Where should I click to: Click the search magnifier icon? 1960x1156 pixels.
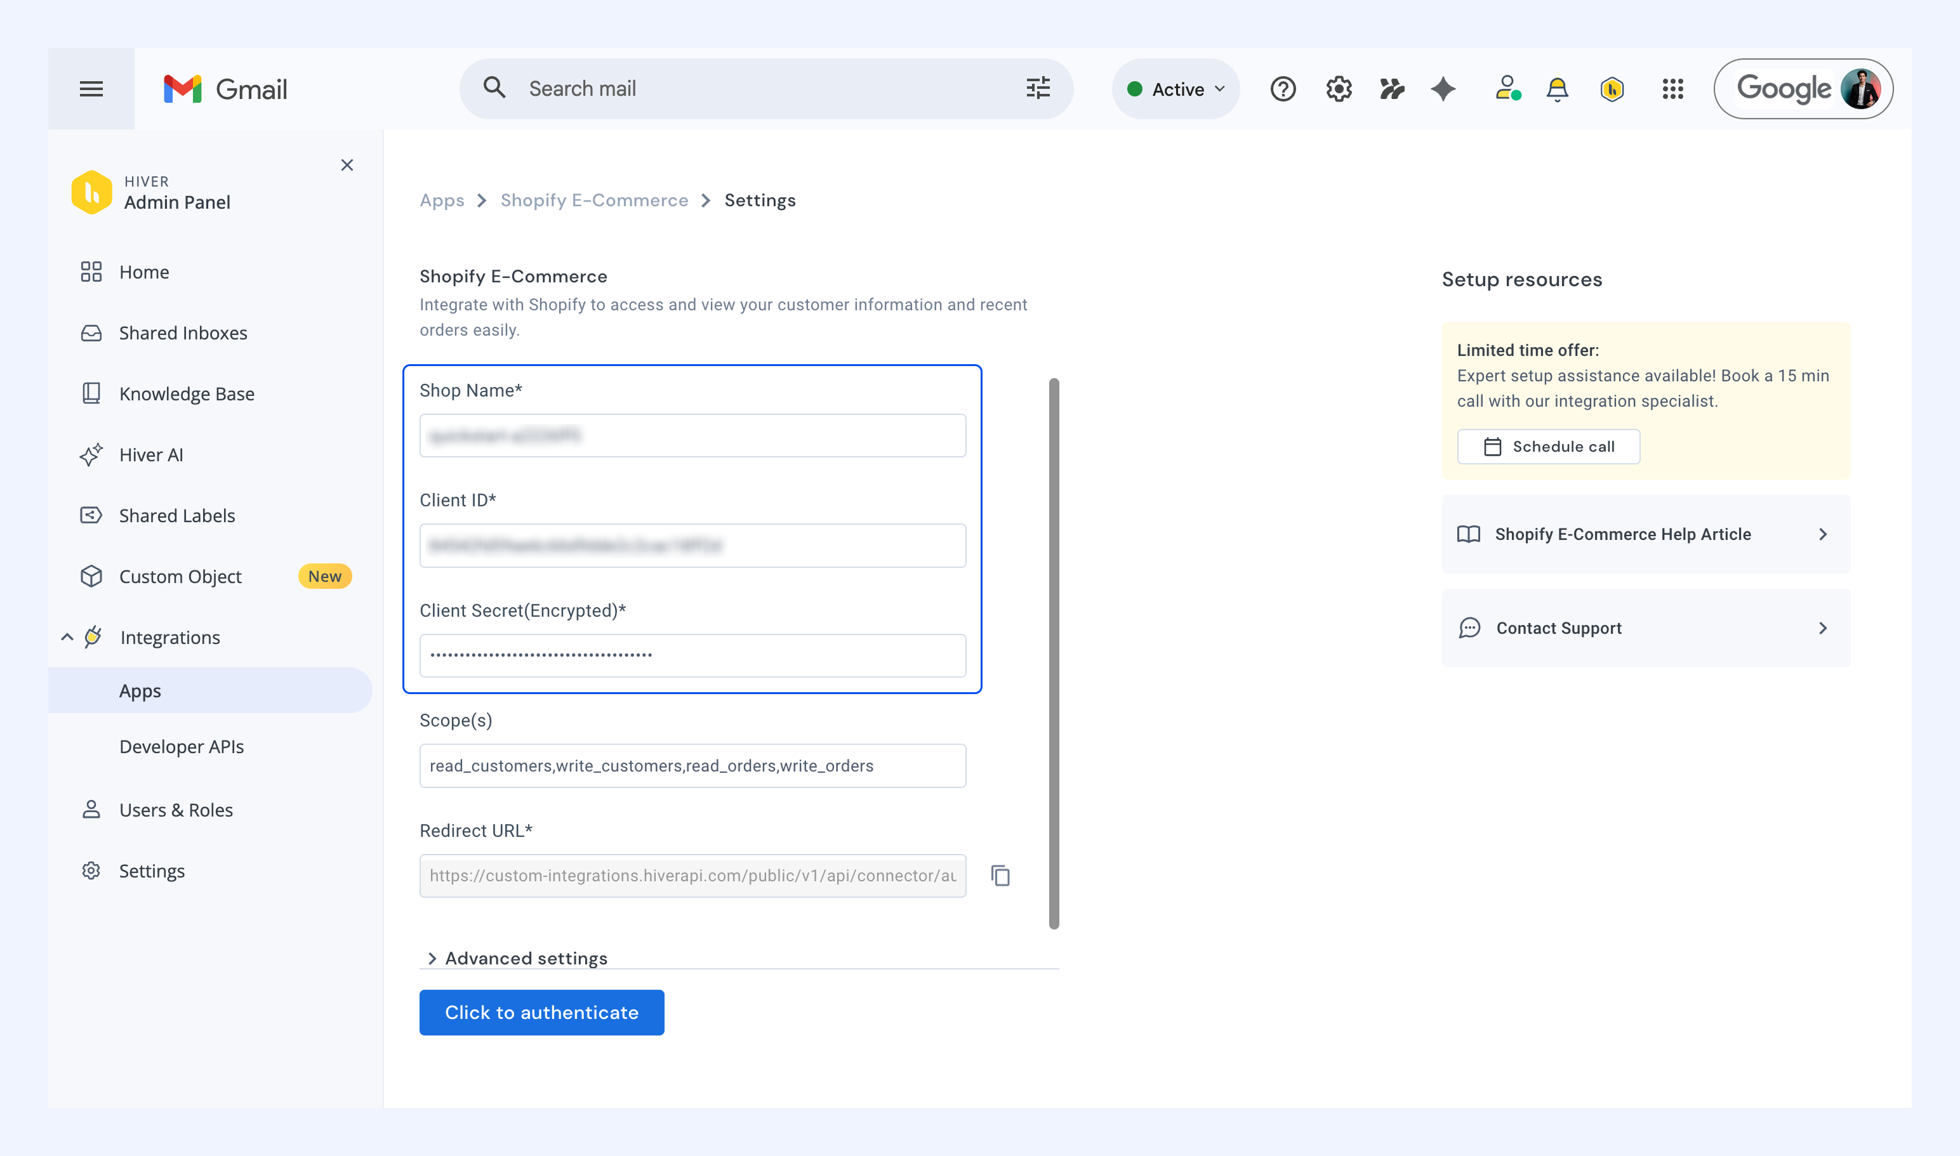494,88
